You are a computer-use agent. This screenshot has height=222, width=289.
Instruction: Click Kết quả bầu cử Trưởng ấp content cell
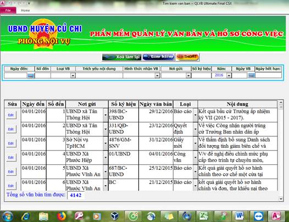[x=237, y=115]
